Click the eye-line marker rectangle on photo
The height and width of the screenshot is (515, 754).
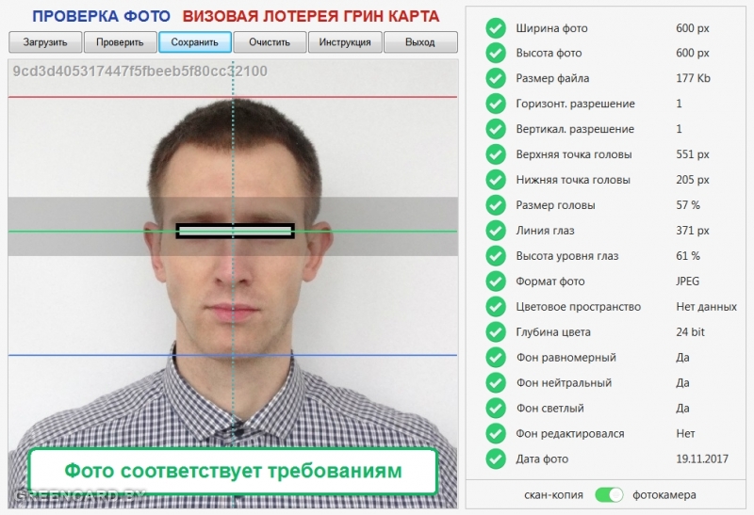coord(235,231)
